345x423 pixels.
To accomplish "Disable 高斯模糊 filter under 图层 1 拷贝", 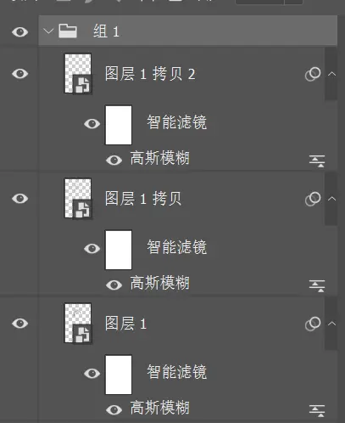I will click(114, 285).
